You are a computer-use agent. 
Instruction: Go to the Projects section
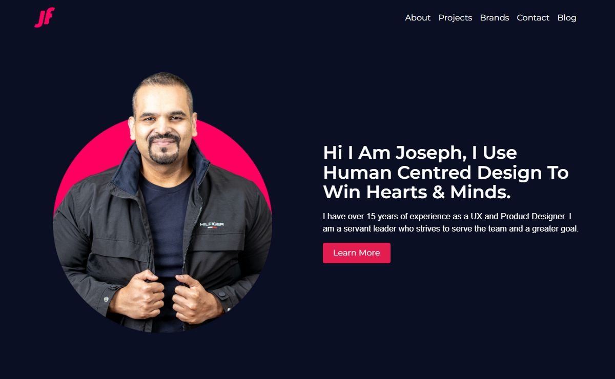455,17
